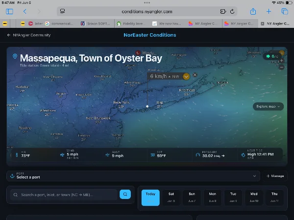Show the tab overview
This screenshot has height=220, width=294.
pos(285,11)
